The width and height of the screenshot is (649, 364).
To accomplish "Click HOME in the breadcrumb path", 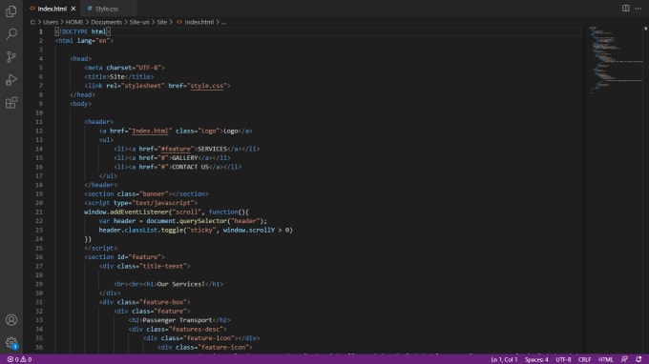I will 74,22.
